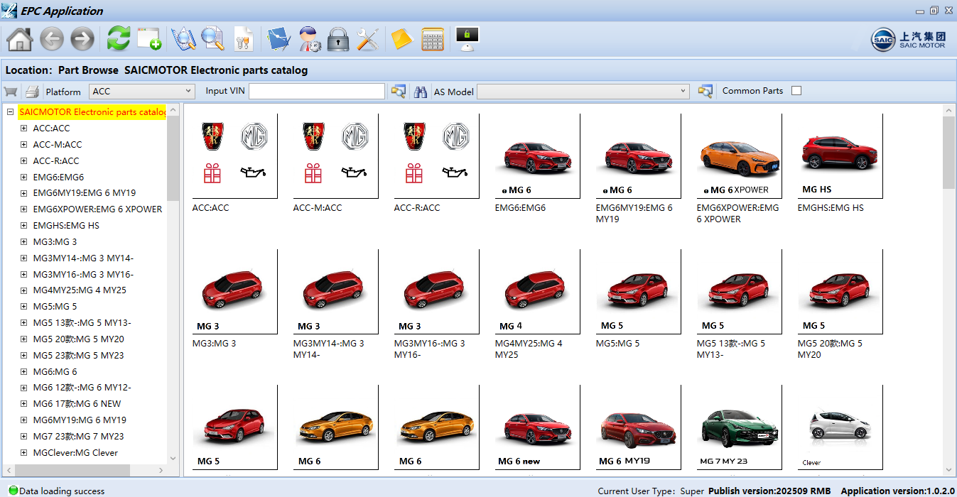This screenshot has height=497, width=957.
Task: Open the shopping cart icon
Action: tap(11, 92)
